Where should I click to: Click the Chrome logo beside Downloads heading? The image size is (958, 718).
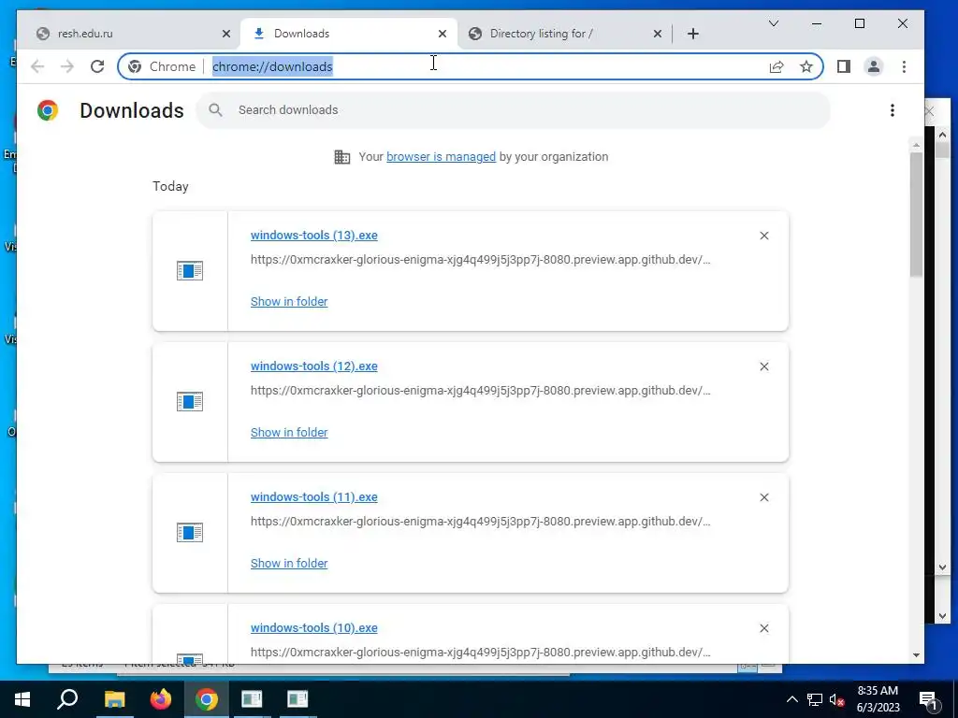(48, 110)
